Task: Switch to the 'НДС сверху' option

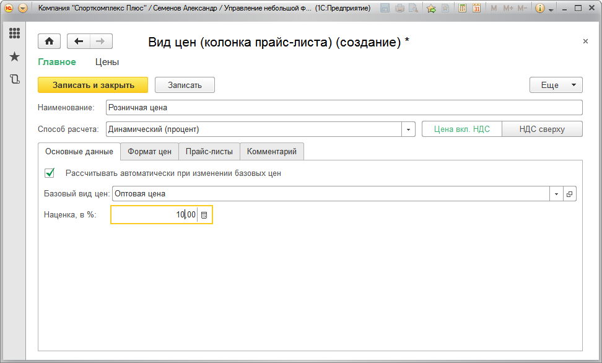Action: coord(542,129)
